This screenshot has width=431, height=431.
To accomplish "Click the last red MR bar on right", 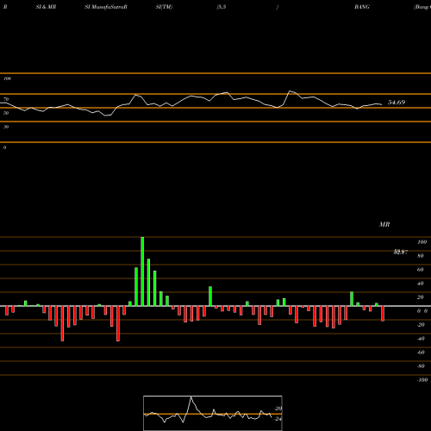I will (x=383, y=314).
